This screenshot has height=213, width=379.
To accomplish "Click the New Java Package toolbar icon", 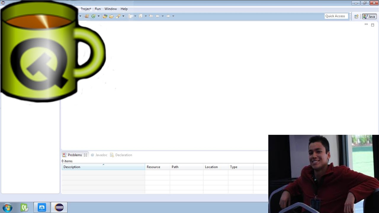I will pos(87,16).
